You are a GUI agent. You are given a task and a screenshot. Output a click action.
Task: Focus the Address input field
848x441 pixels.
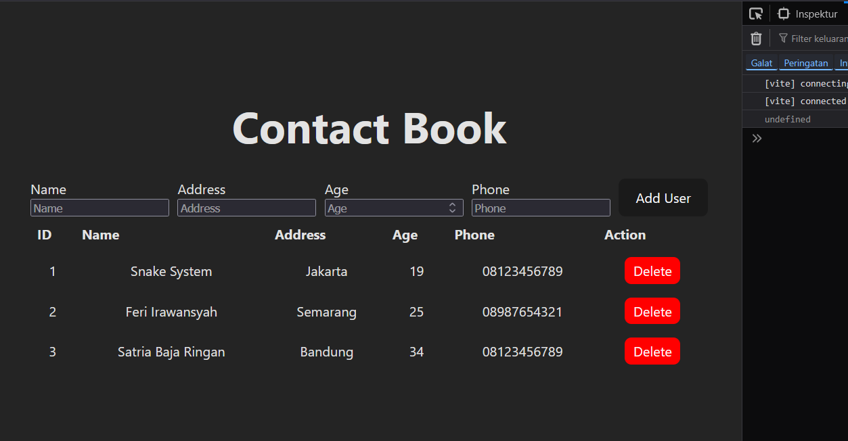tap(246, 208)
